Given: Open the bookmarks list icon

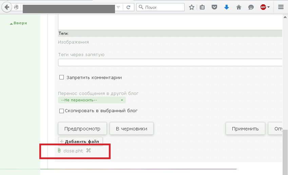Looking at the screenshot, I should click(x=202, y=7).
